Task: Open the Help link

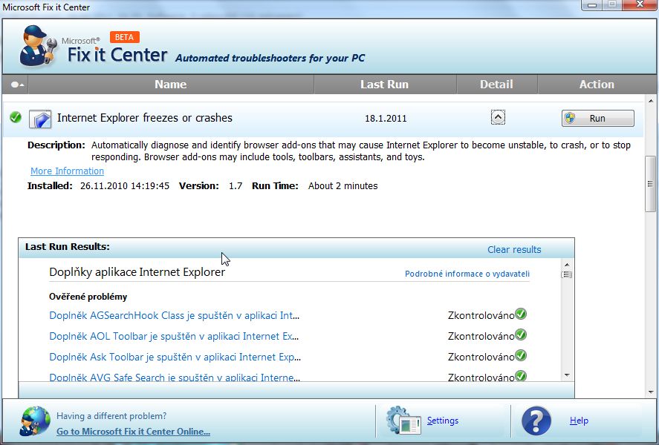Action: point(579,421)
